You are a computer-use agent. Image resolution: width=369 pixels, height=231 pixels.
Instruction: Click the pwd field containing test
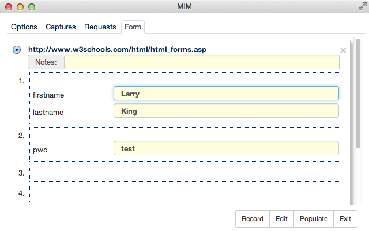click(226, 148)
